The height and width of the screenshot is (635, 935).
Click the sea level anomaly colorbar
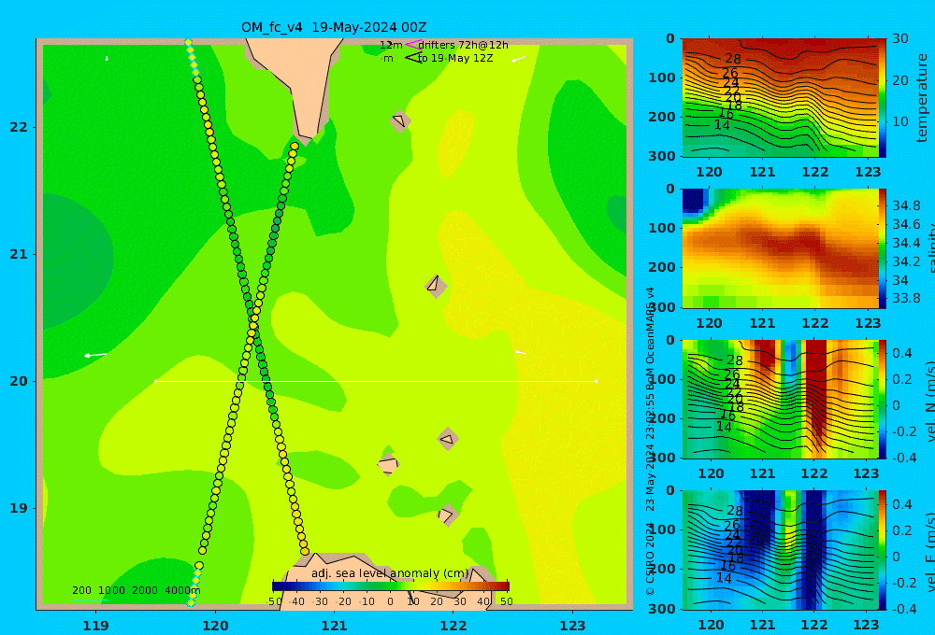click(x=391, y=586)
